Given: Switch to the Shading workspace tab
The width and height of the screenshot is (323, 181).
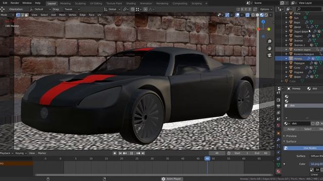Looking at the screenshot, I should click(131, 4).
